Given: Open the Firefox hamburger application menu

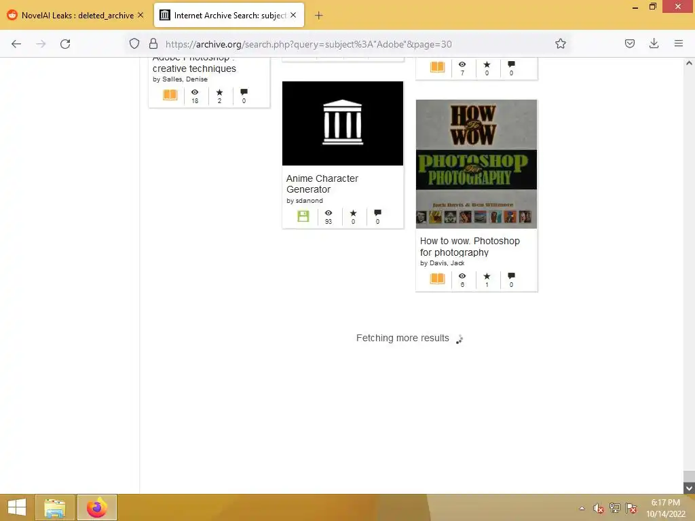Looking at the screenshot, I should click(679, 43).
